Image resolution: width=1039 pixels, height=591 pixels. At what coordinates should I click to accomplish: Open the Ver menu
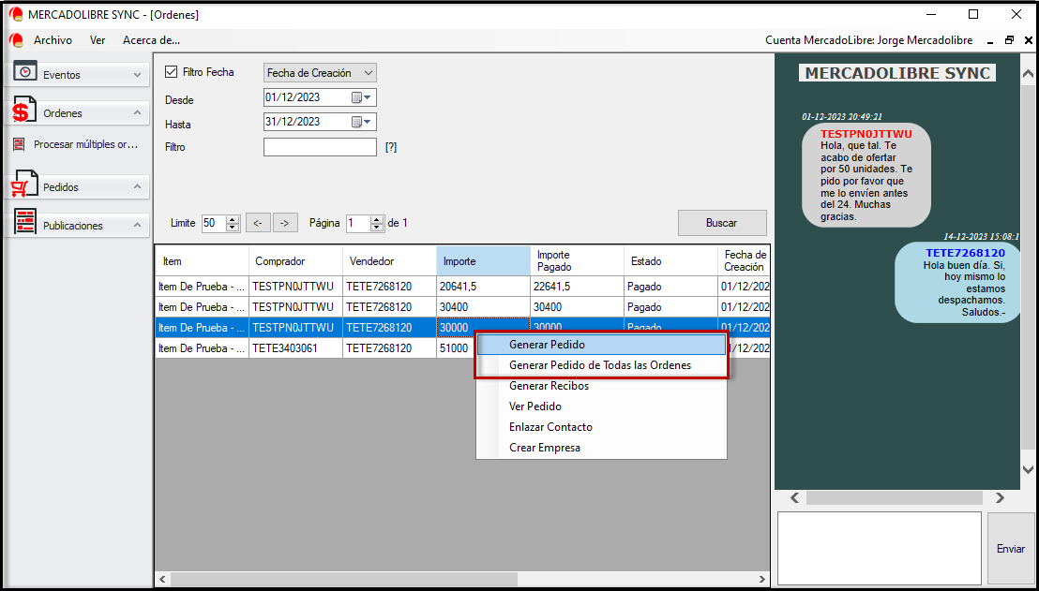point(98,40)
